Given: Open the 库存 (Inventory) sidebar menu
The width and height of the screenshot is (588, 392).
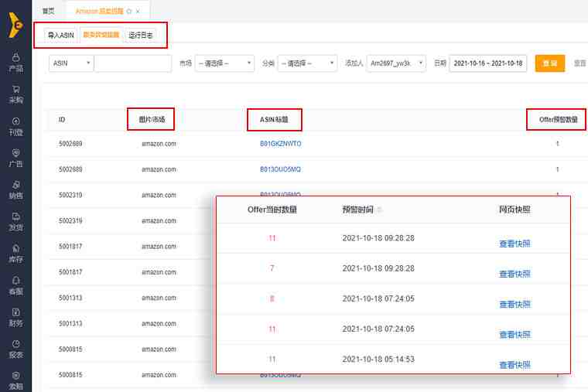Looking at the screenshot, I should pos(15,254).
